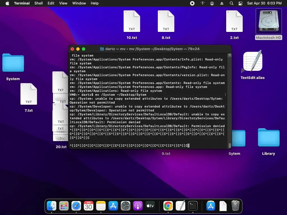Open Terminal from the Dock

coord(193,206)
